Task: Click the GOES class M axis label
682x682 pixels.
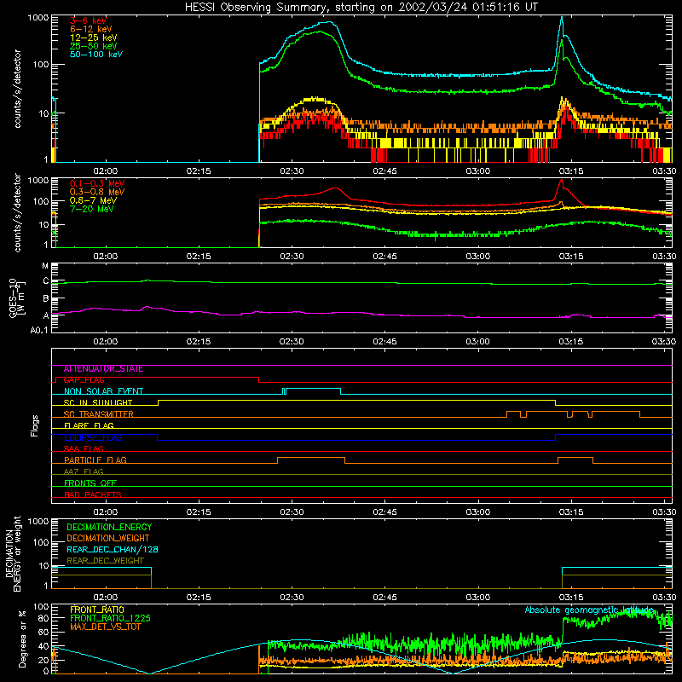Action: tap(46, 266)
